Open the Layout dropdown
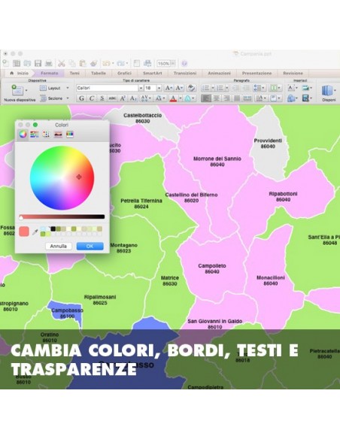This screenshot has width=340, height=439. click(54, 88)
